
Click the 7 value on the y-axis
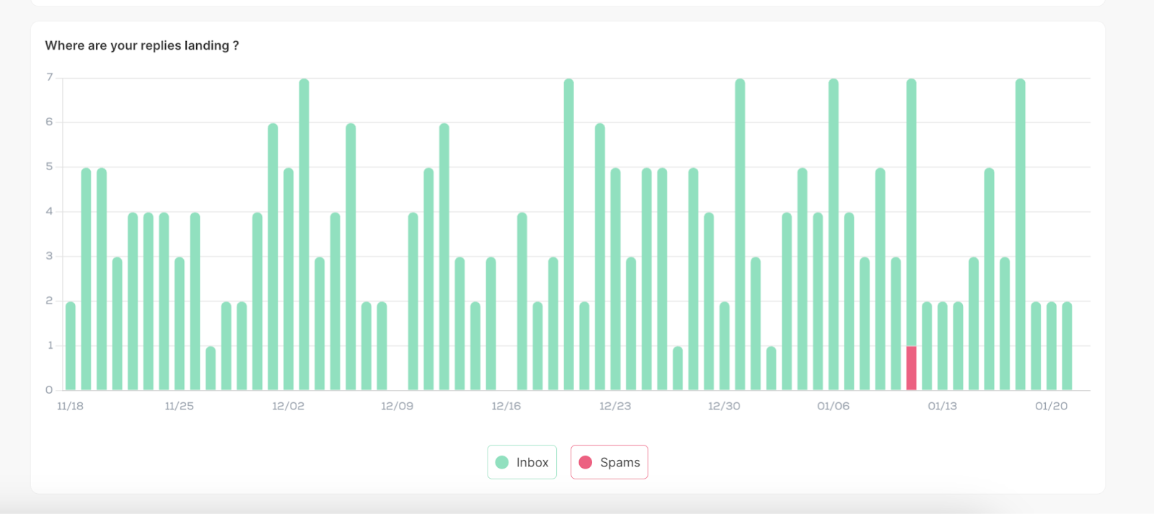tap(50, 77)
